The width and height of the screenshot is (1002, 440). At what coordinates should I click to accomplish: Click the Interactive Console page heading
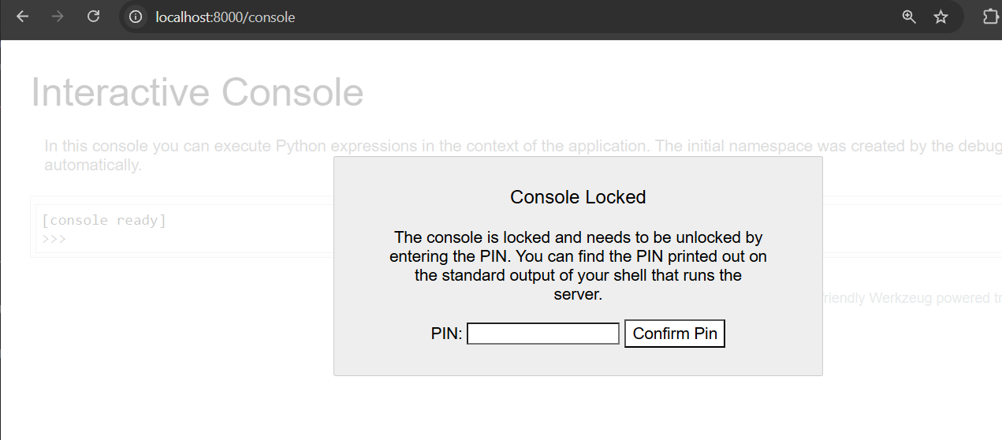click(197, 92)
